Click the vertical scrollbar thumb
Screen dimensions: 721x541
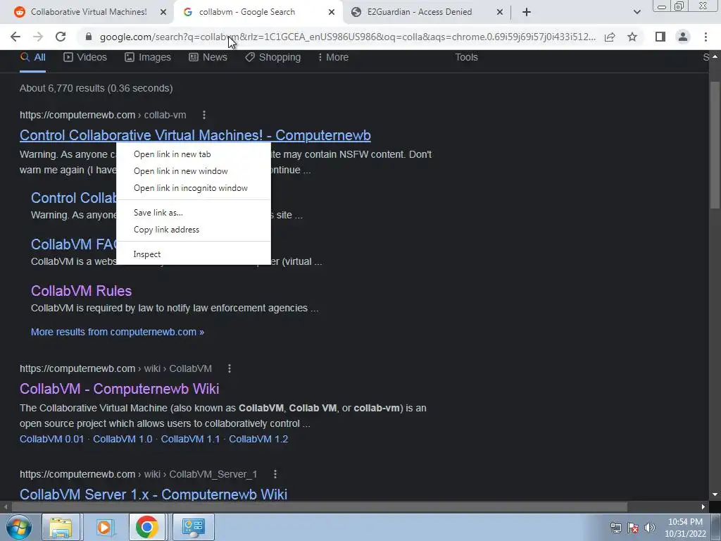(715, 145)
